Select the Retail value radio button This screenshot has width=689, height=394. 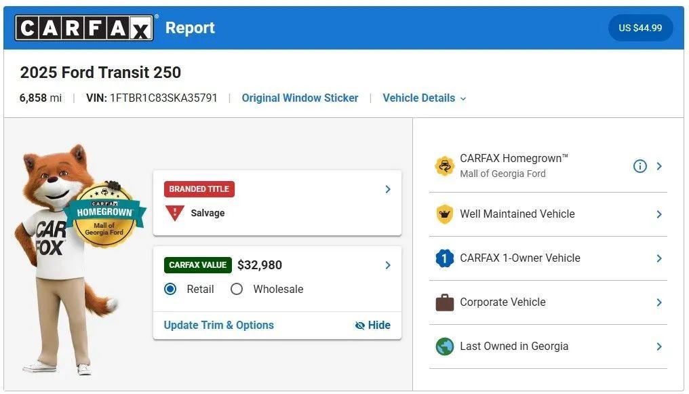click(x=170, y=289)
